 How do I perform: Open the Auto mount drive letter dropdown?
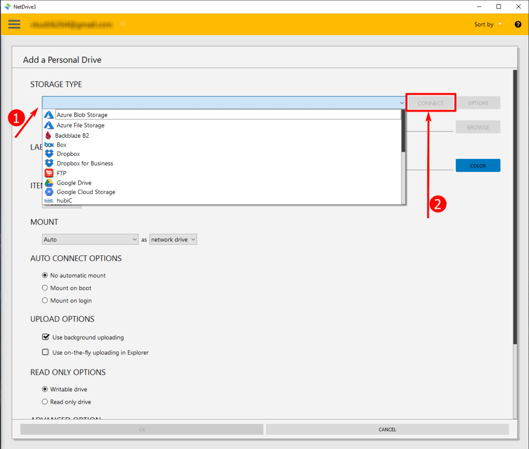click(90, 239)
